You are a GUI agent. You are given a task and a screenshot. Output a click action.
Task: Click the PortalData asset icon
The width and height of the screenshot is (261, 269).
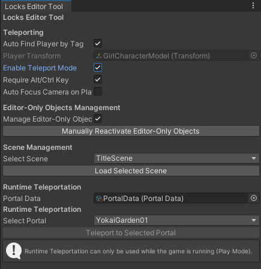pyautogui.click(x=99, y=199)
